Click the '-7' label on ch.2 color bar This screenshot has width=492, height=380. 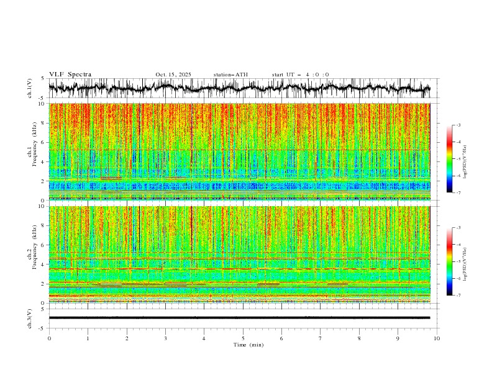tap(458, 296)
